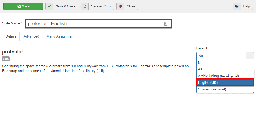Click the Save & Close checkmark icon

pyautogui.click(x=49, y=6)
